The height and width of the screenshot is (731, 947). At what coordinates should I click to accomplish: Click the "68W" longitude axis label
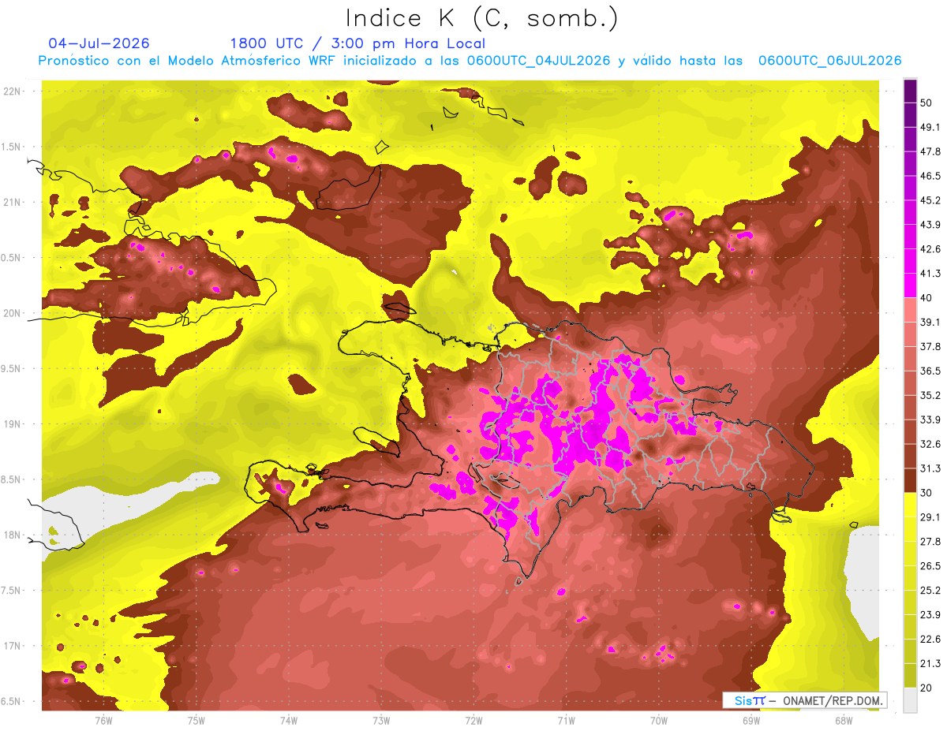pos(843,721)
